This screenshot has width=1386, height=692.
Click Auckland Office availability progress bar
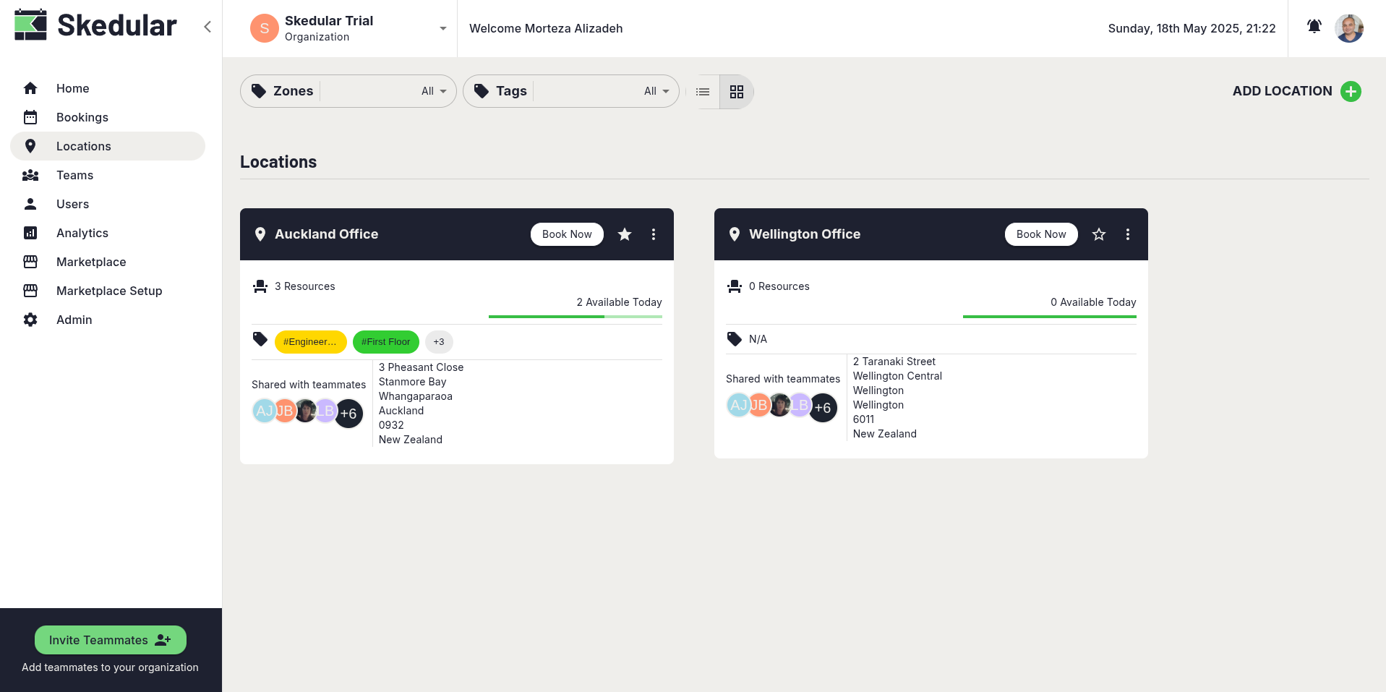point(575,316)
